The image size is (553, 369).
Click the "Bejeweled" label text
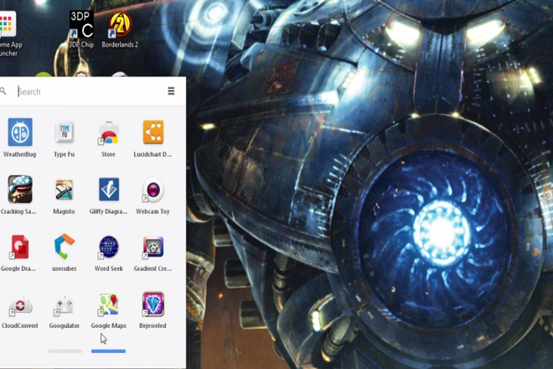tap(152, 325)
